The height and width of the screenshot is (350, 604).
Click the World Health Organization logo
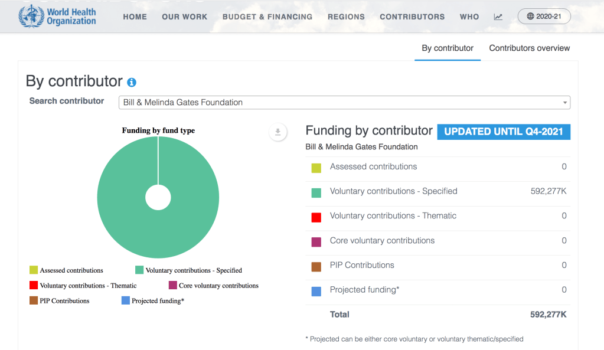point(57,17)
